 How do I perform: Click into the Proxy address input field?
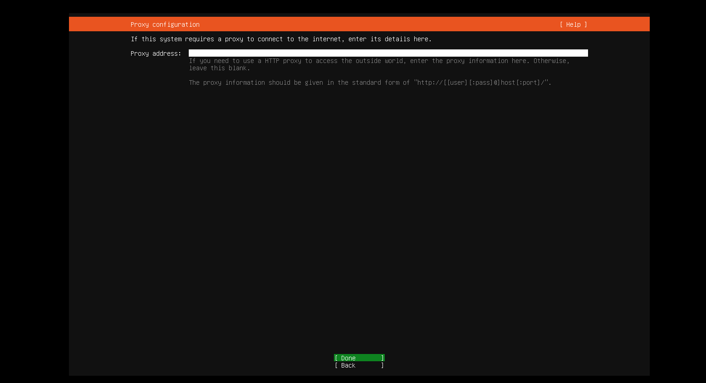coord(388,53)
